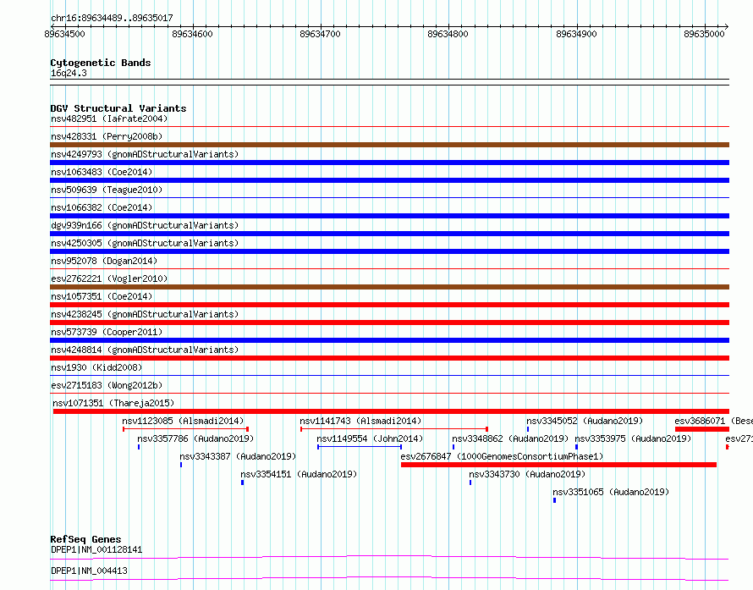Click blue marker below nsv3357786
753x590 pixels.
click(x=139, y=447)
